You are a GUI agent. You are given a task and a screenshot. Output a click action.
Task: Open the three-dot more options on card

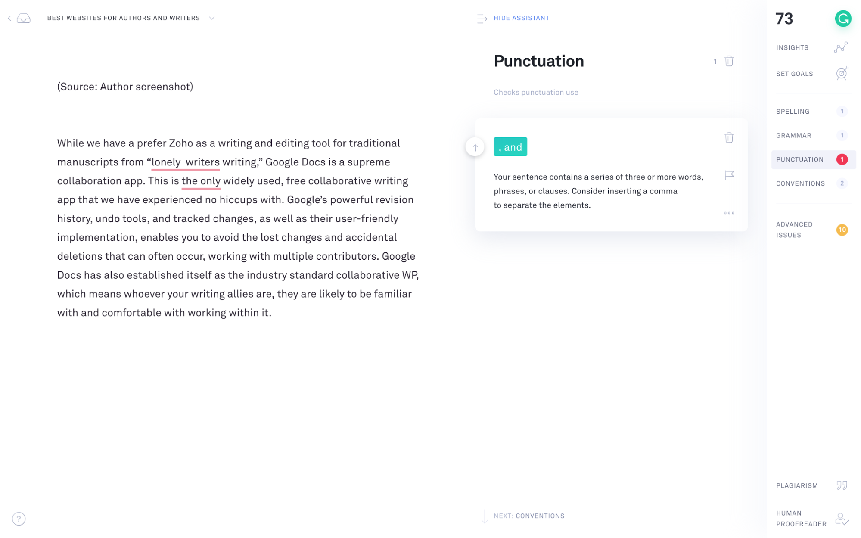point(729,213)
